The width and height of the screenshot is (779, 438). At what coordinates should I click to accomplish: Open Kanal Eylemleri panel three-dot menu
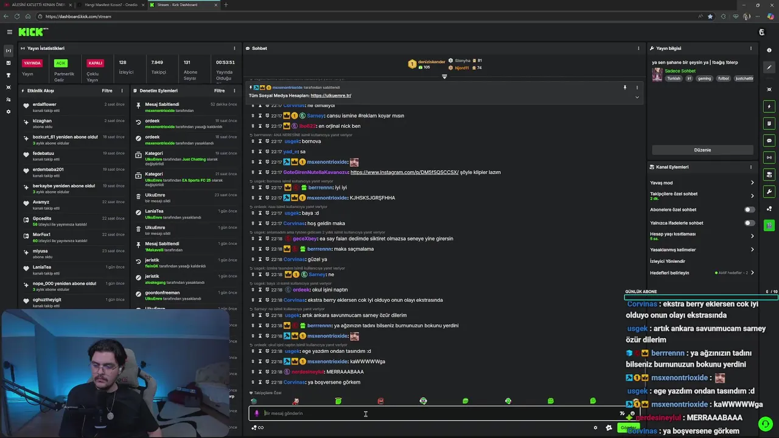[751, 167]
